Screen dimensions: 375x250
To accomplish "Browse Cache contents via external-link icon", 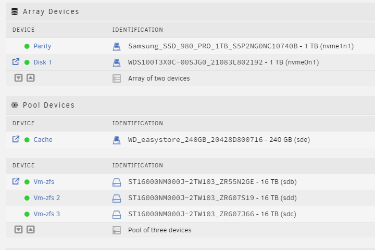I will point(16,139).
